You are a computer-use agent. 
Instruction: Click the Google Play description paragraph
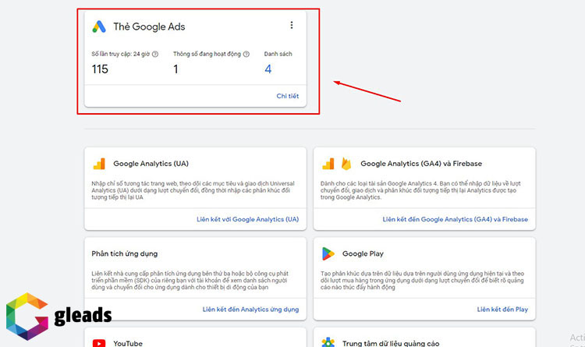tap(422, 280)
